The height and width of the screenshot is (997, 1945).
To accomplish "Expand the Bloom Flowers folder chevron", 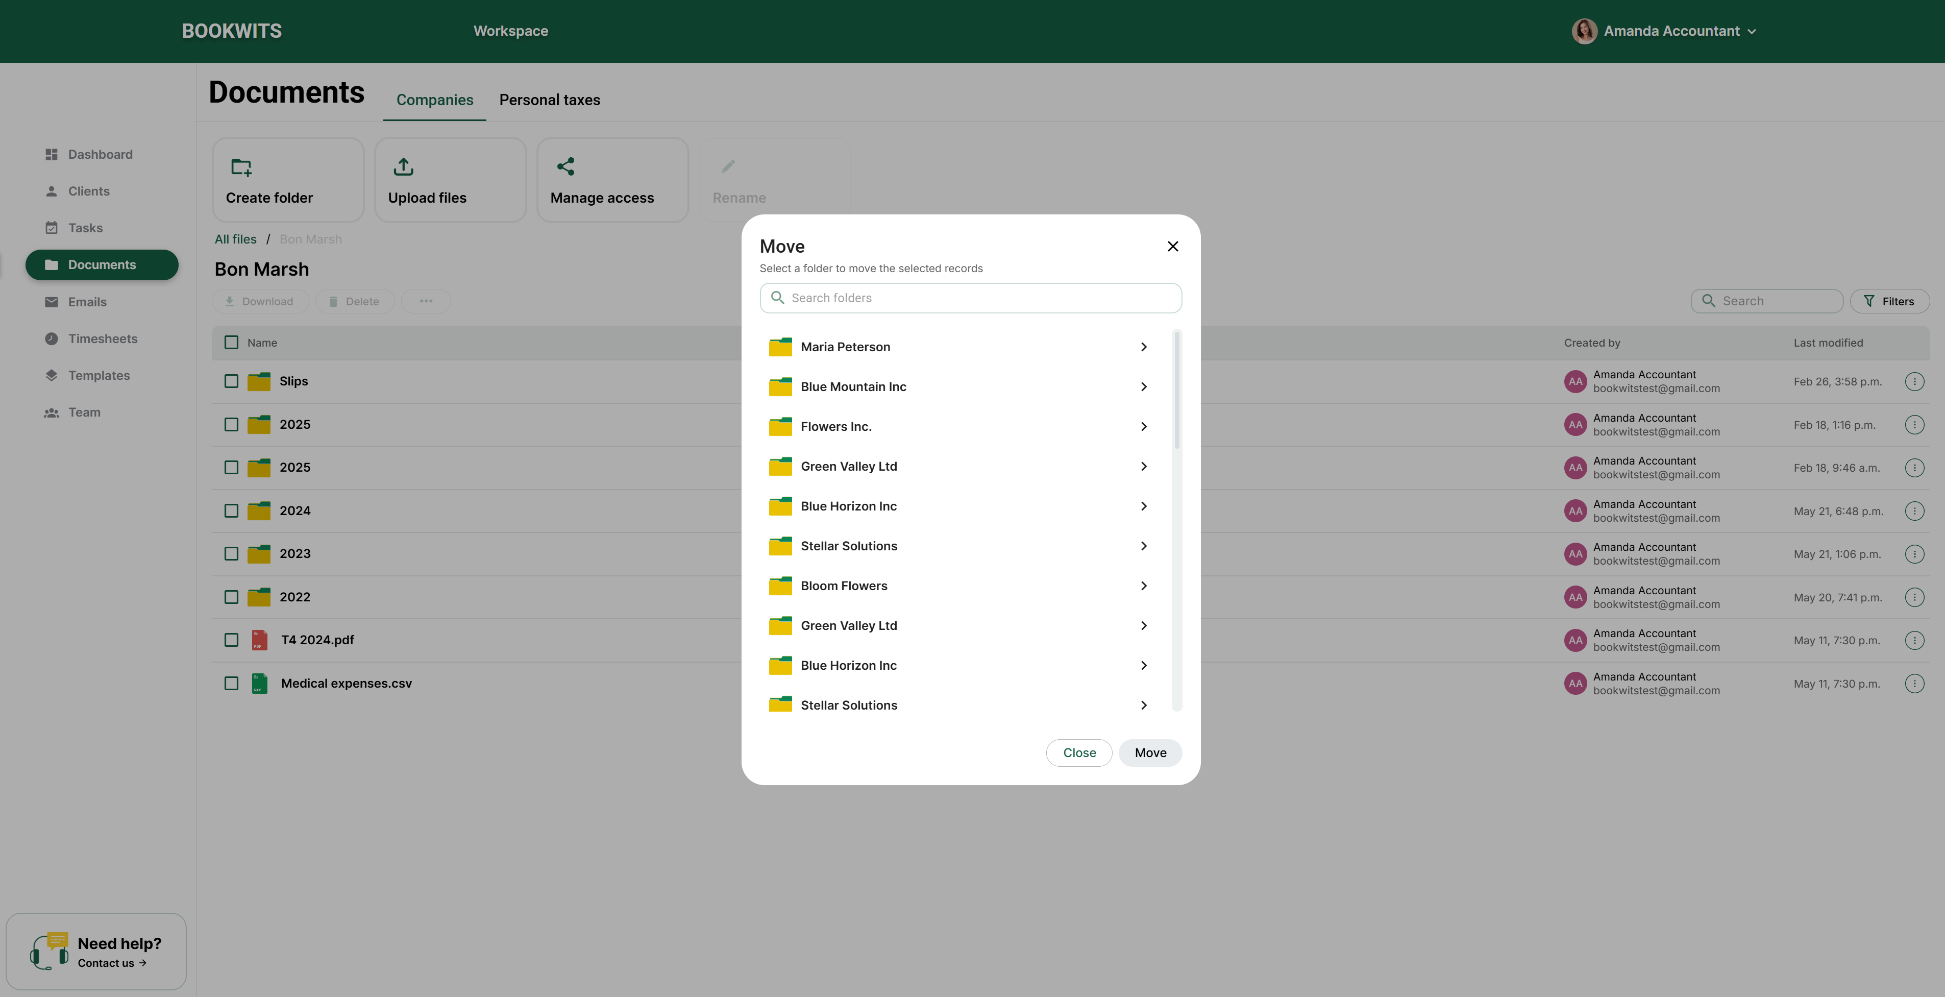I will click(1144, 586).
